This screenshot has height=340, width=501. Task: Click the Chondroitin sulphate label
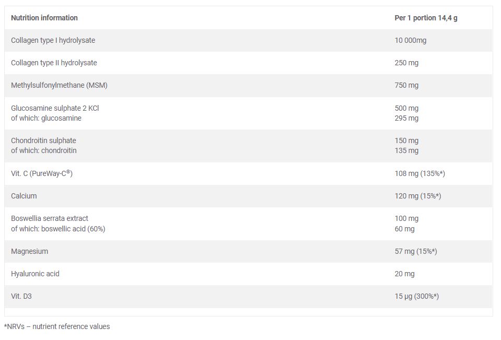point(43,140)
